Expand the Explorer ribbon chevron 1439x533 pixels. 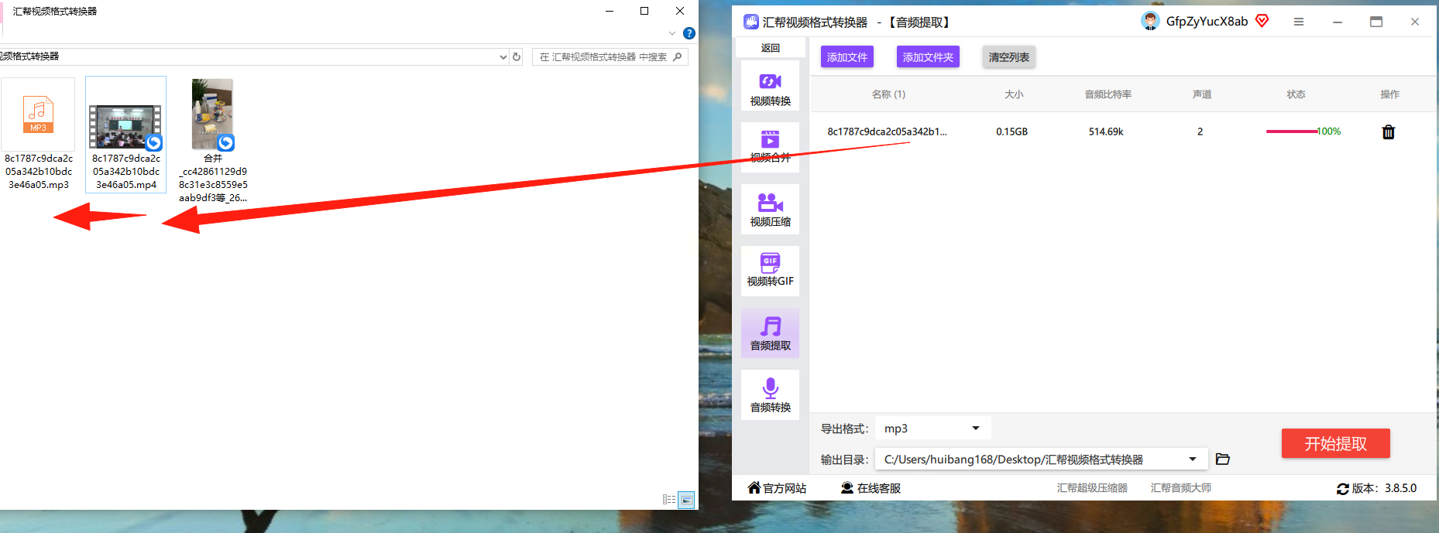(672, 33)
